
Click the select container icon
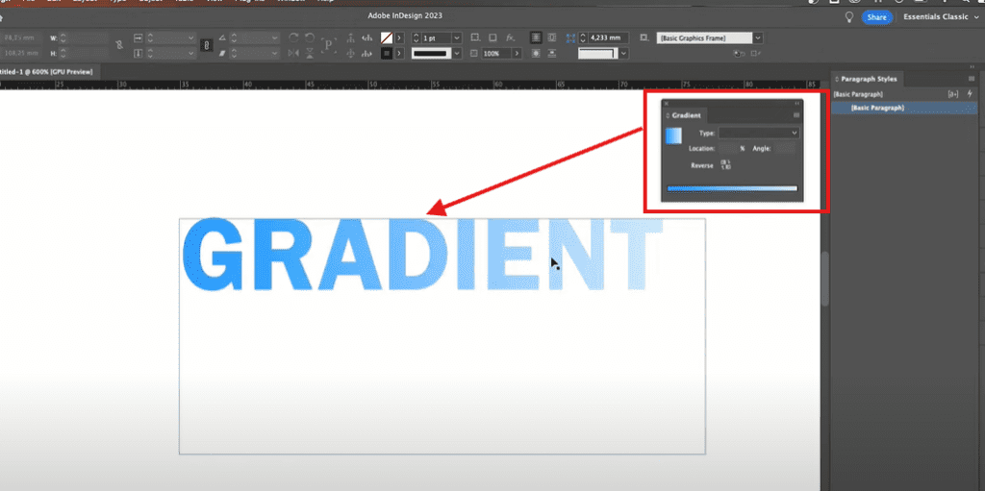tap(350, 37)
